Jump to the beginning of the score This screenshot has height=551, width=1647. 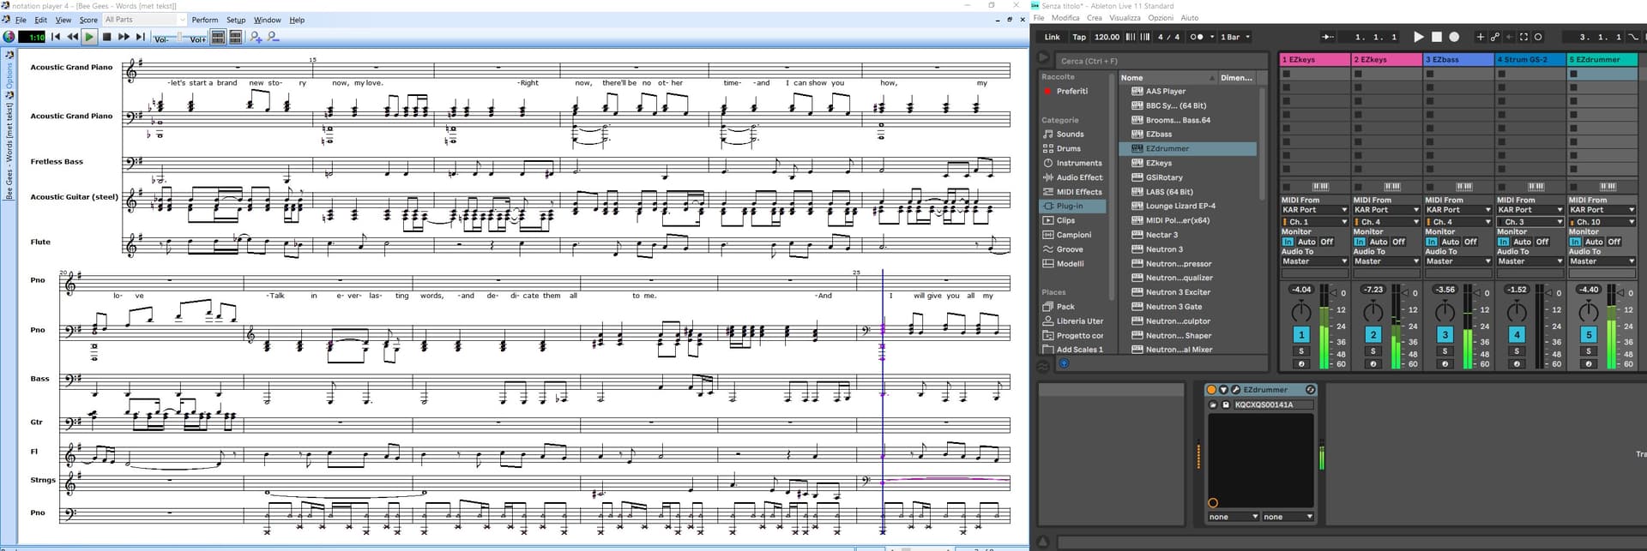(56, 37)
